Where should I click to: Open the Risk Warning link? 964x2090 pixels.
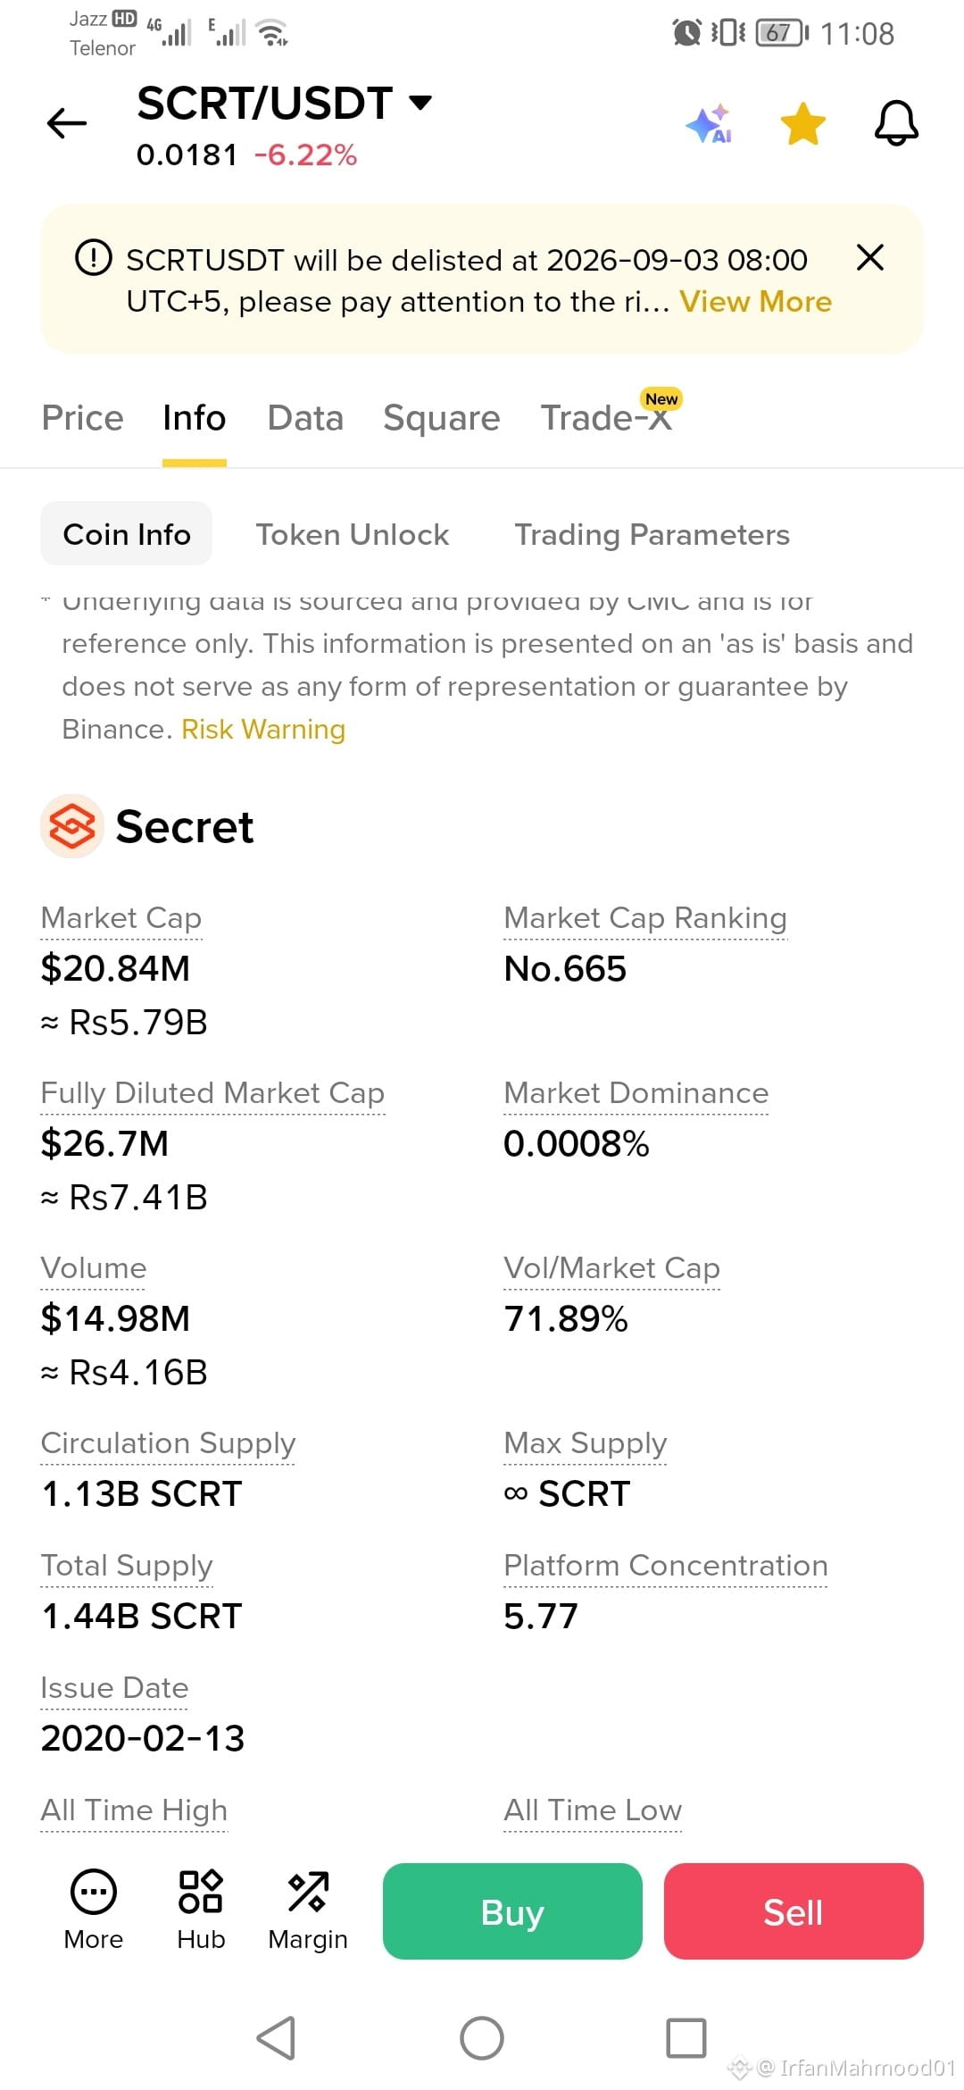click(x=263, y=730)
